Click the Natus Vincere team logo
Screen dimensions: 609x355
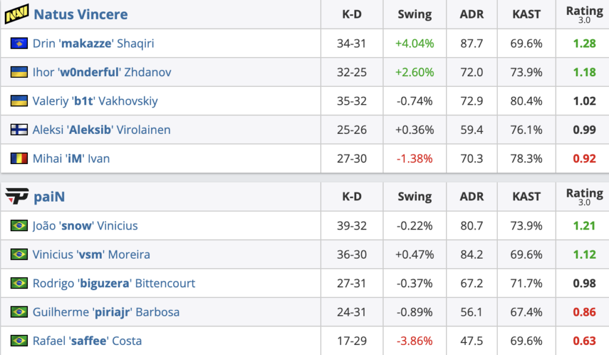[17, 14]
